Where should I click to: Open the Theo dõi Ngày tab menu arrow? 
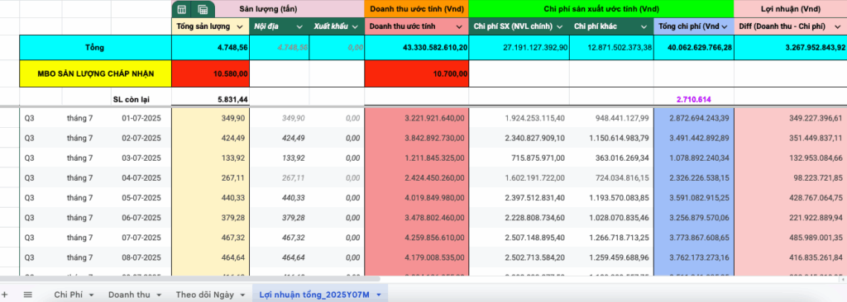242,295
